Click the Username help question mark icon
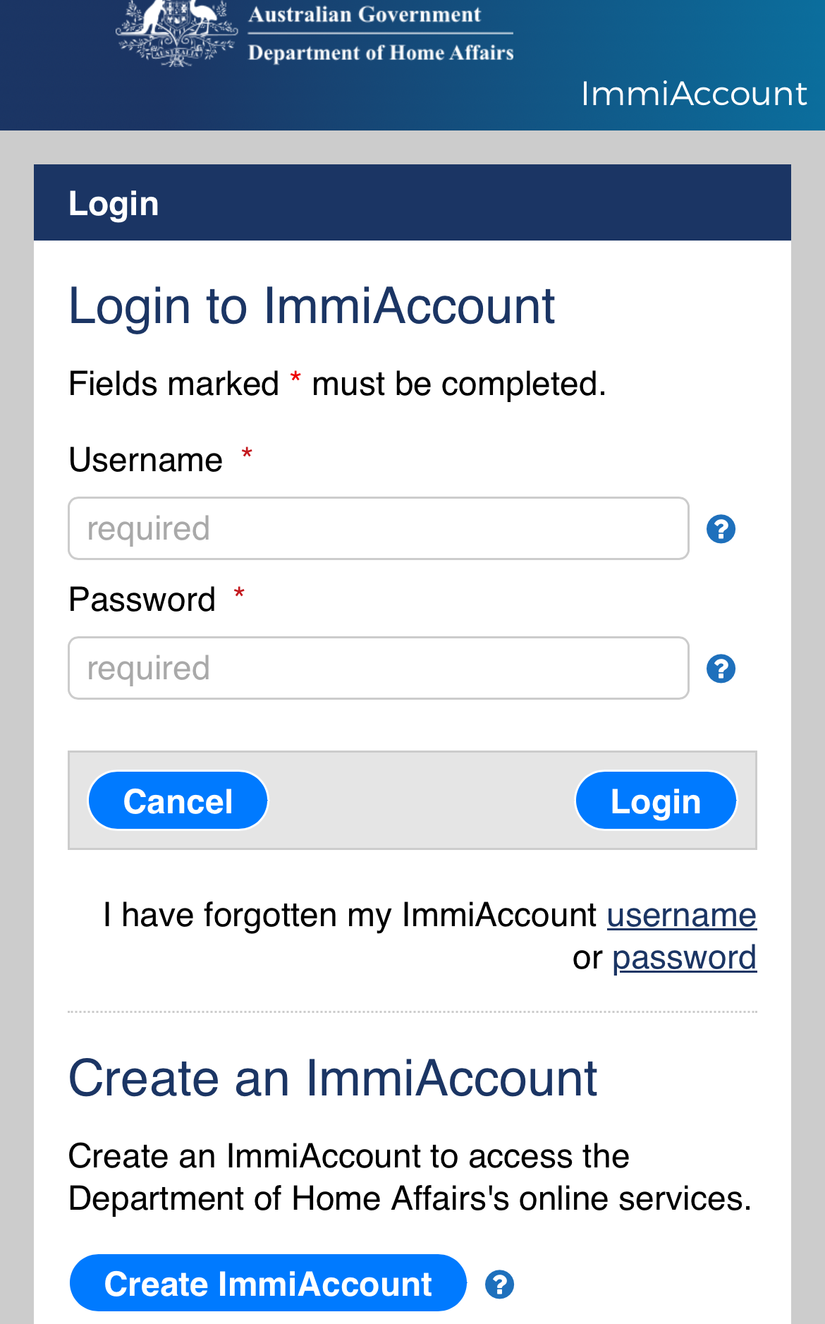825x1324 pixels. [x=721, y=529]
